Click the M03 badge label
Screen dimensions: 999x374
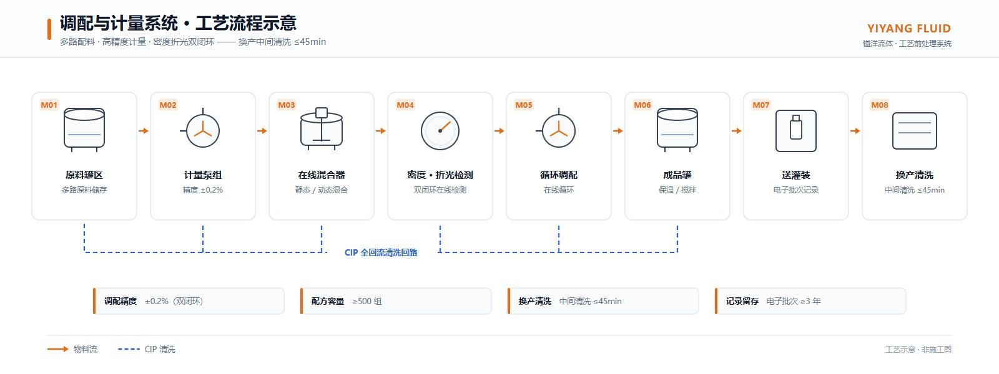click(x=287, y=105)
